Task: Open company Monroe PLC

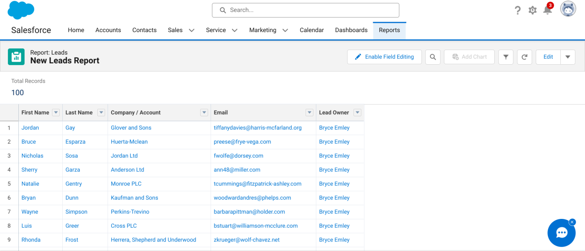Action: point(126,184)
